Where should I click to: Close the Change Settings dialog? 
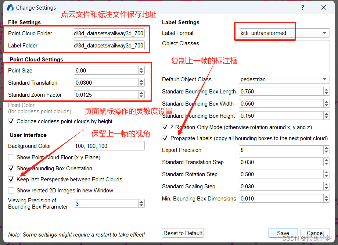click(x=324, y=8)
